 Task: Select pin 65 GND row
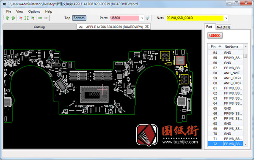click(226, 108)
